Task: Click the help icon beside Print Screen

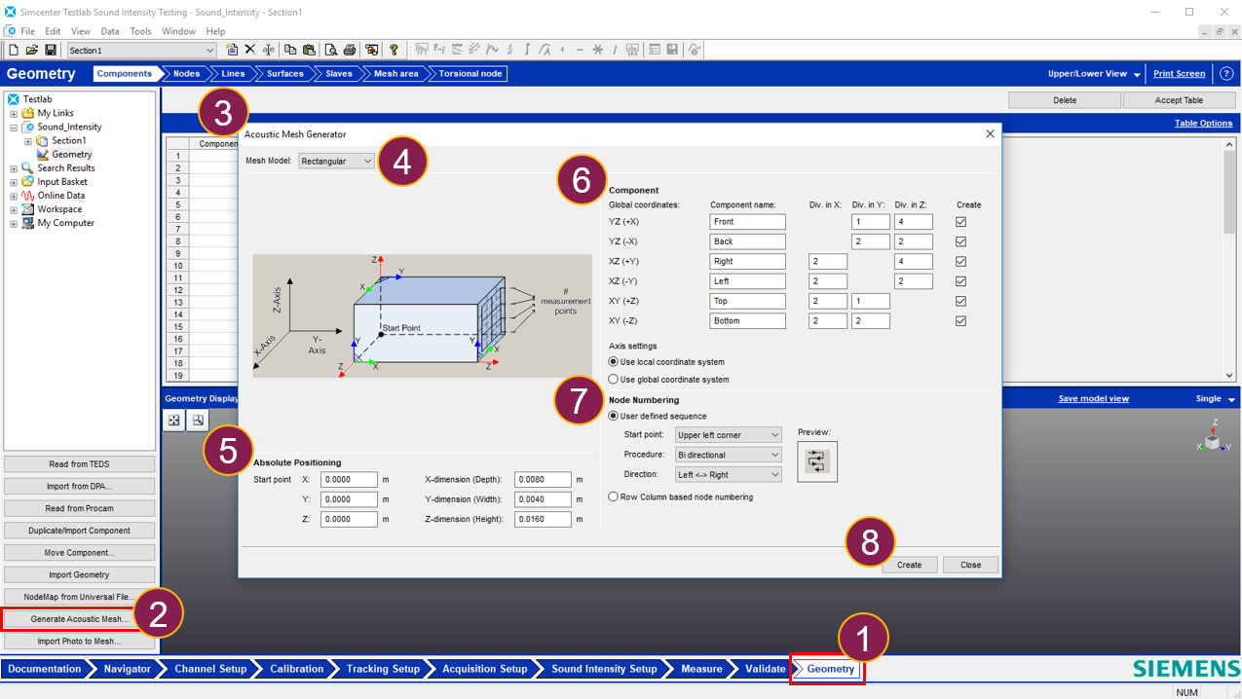Action: coord(1226,74)
